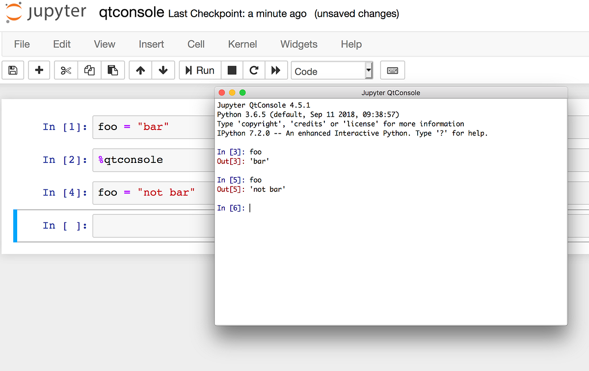Viewport: 589px width, 371px height.
Task: Restart the kernel
Action: [254, 70]
